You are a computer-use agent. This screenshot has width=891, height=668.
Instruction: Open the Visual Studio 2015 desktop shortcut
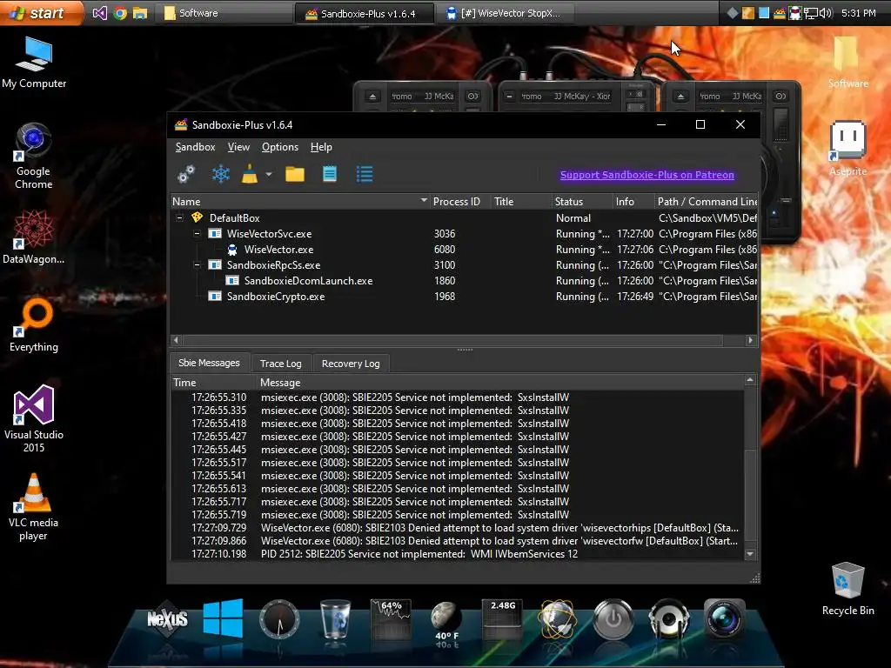(x=34, y=418)
